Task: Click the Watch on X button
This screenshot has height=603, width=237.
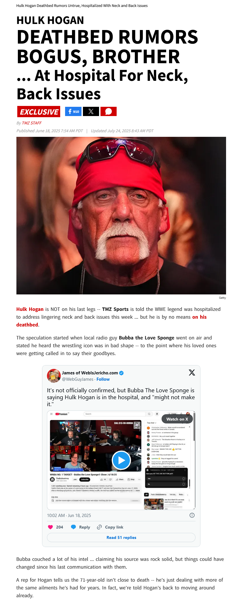Action: click(177, 419)
